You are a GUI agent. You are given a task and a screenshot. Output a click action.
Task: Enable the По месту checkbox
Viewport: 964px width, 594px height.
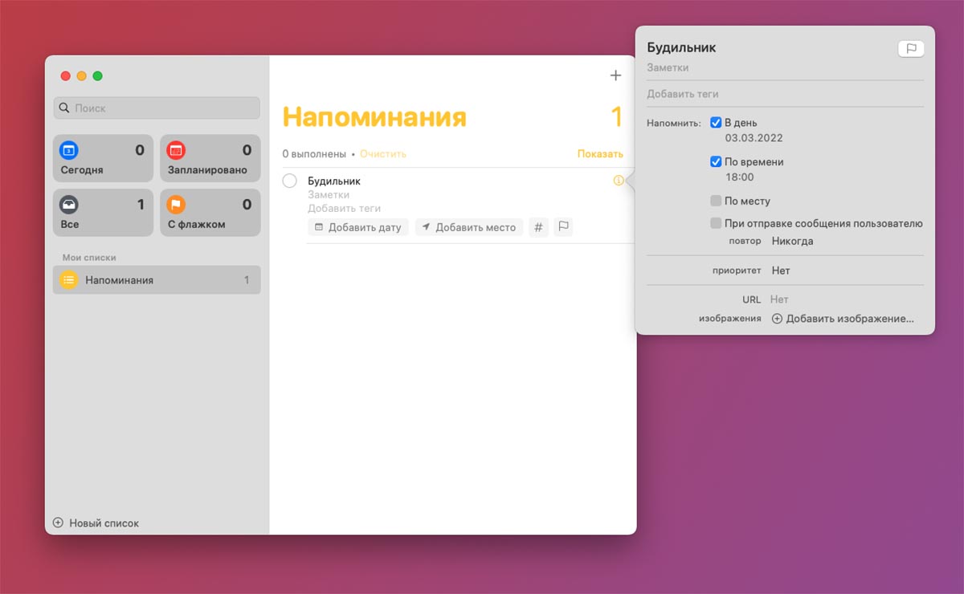[x=716, y=201]
